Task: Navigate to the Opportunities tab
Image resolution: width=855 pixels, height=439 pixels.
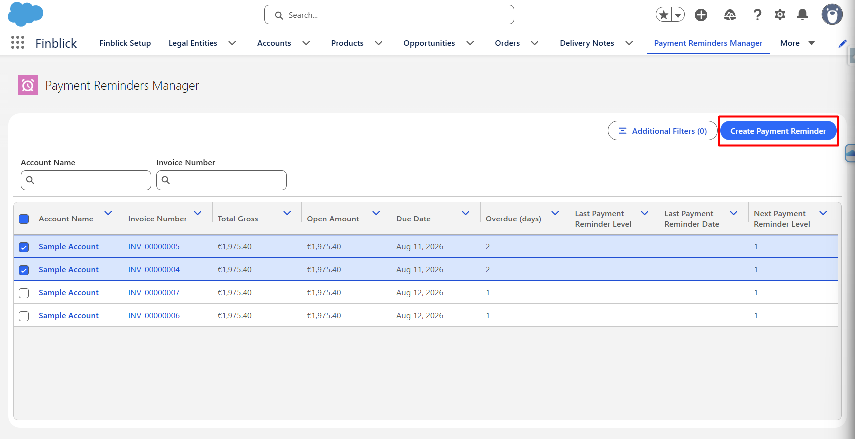Action: (429, 43)
